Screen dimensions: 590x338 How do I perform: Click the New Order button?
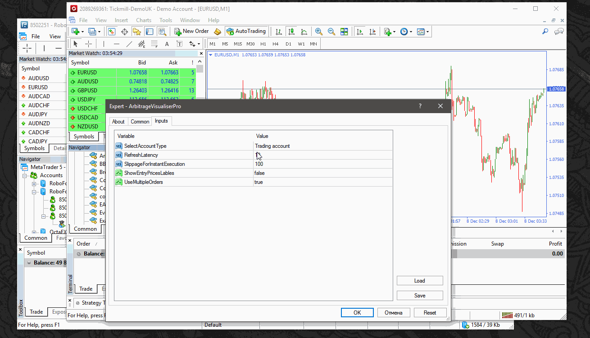coord(192,32)
